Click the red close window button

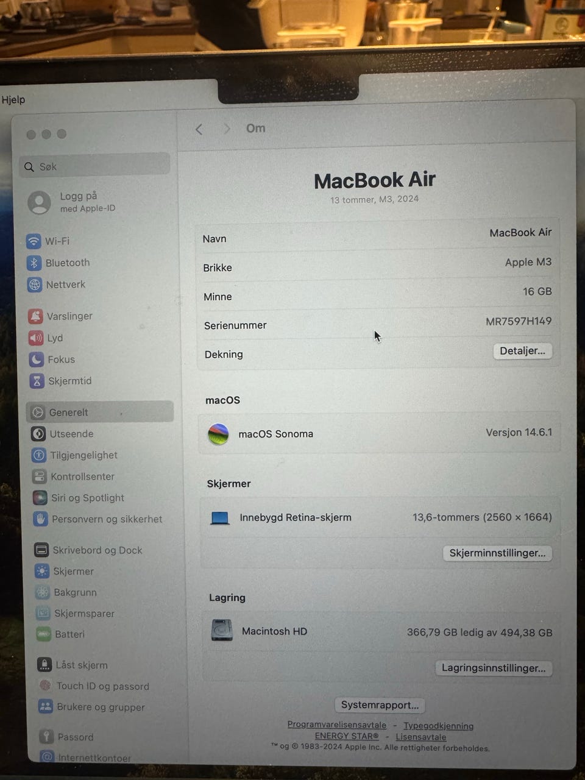point(31,134)
